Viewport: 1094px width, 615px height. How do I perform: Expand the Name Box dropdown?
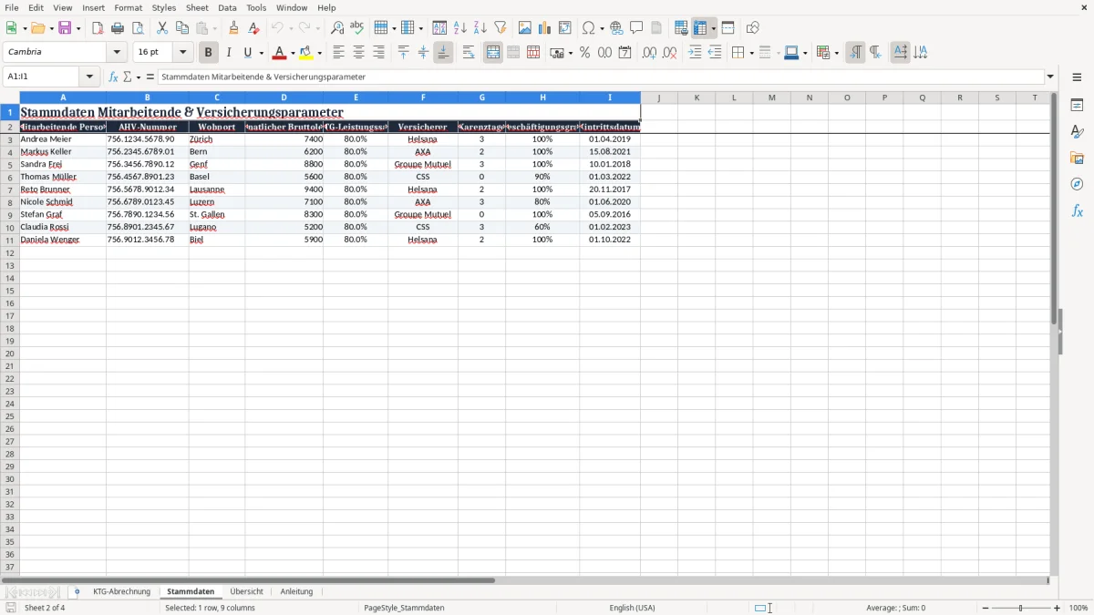pos(89,77)
